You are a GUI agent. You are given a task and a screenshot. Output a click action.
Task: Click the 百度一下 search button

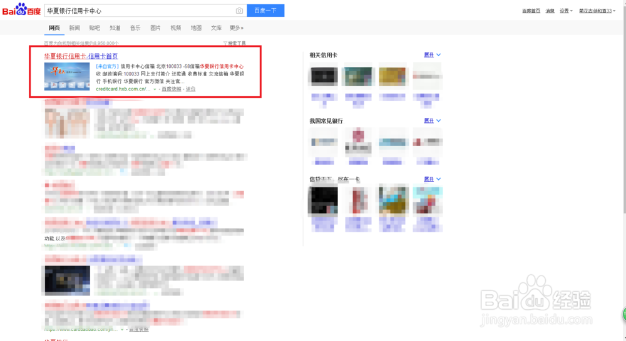265,11
